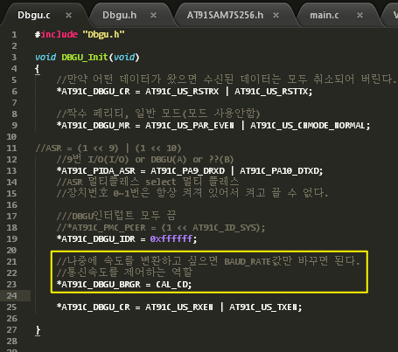Click CAL_CD on line 23
The height and width of the screenshot is (352, 398).
coord(172,284)
